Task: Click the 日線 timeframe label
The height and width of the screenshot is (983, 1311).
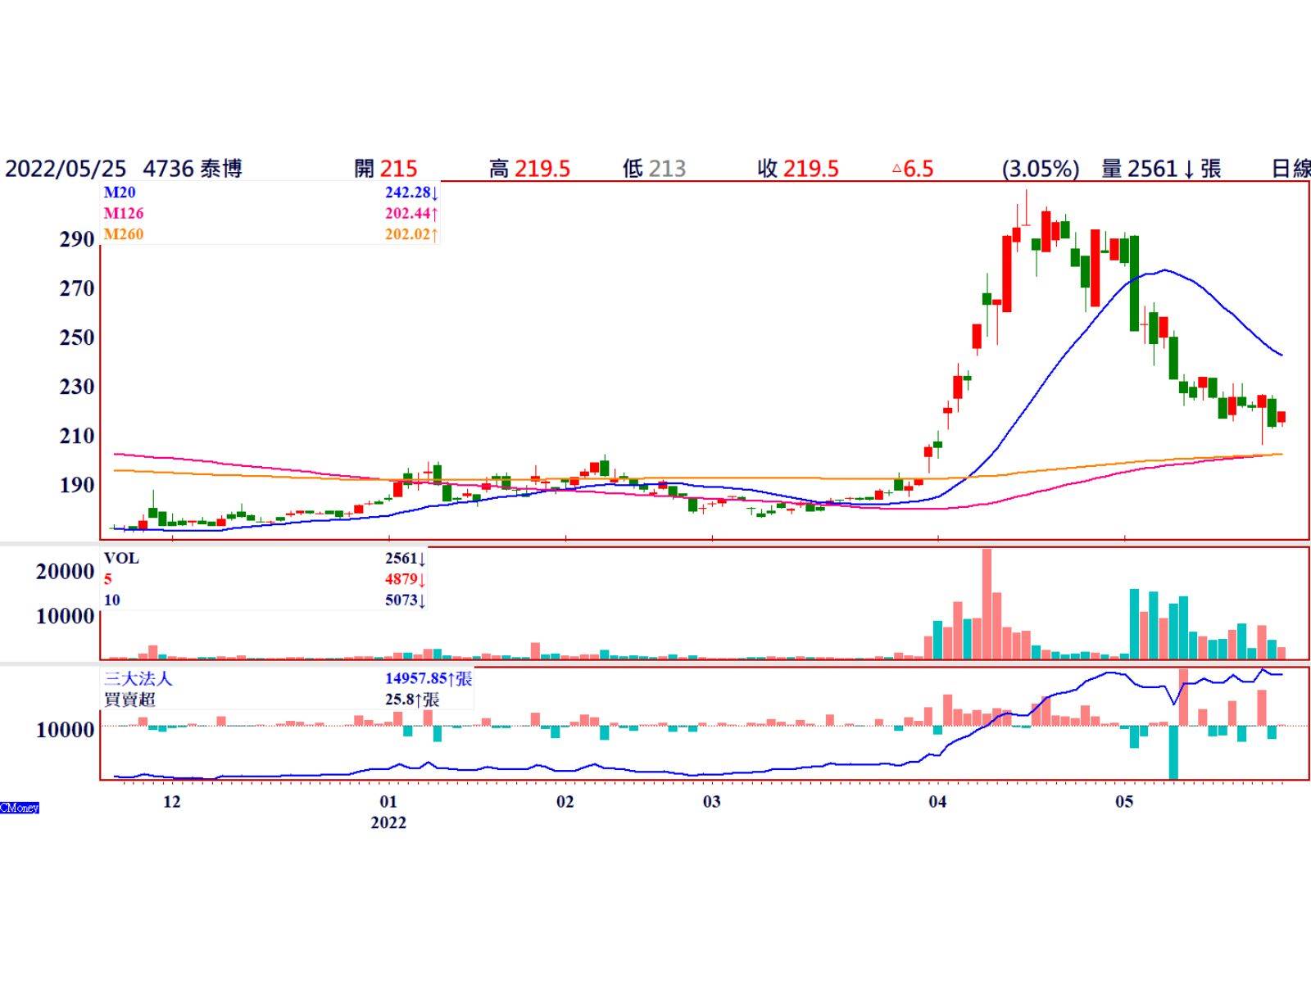Action: [x=1291, y=169]
